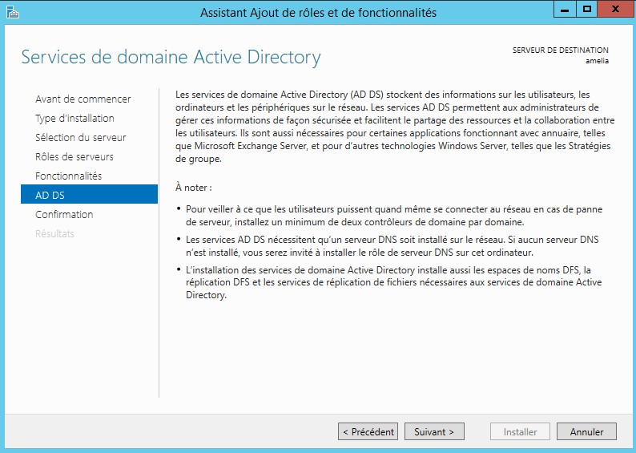
Task: Click the wizard icon in the title bar
Action: click(x=11, y=12)
